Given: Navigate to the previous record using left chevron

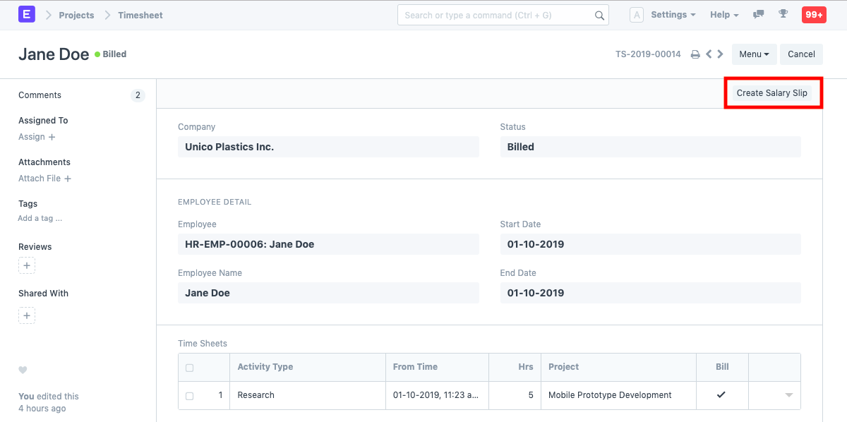Looking at the screenshot, I should pyautogui.click(x=708, y=54).
